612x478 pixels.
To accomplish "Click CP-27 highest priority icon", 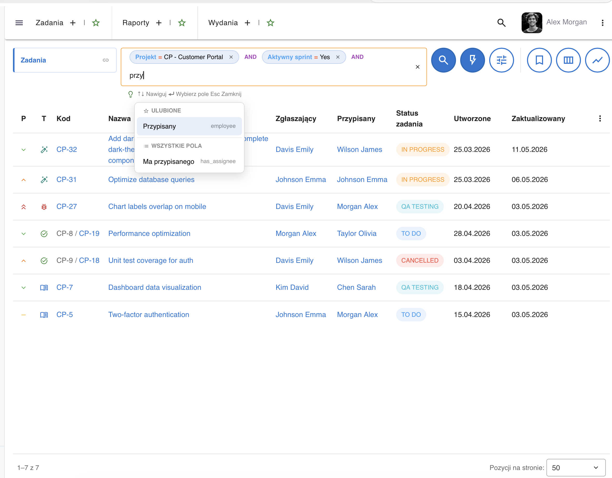I will click(x=24, y=207).
